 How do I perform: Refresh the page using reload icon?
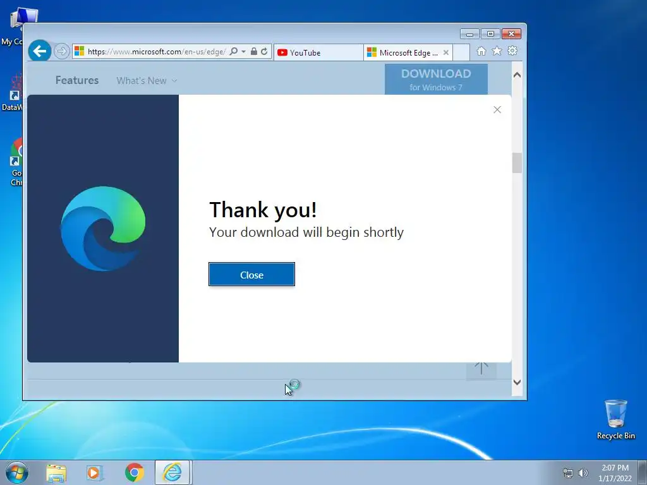264,52
